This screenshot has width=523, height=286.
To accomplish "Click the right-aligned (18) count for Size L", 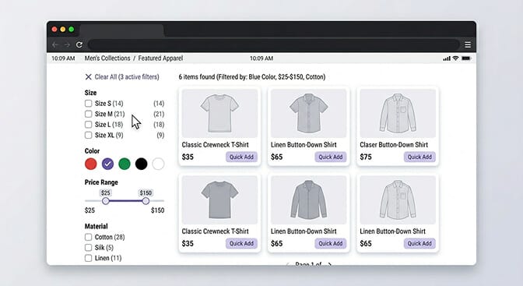I will coord(159,125).
